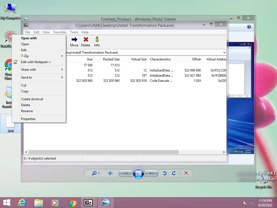Choose Rename in the context menu
Screen dimensions: 277x208
point(42,111)
